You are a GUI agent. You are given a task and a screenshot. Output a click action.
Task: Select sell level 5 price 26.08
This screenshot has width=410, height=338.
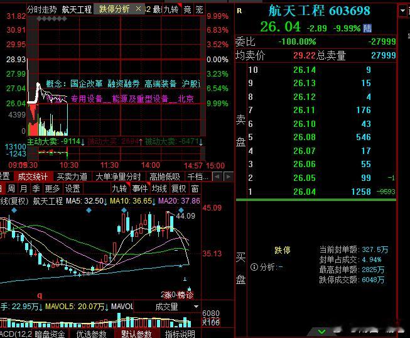(305, 137)
